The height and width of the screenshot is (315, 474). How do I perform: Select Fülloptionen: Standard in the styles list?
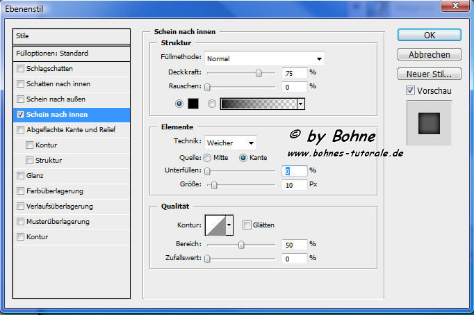(x=72, y=53)
